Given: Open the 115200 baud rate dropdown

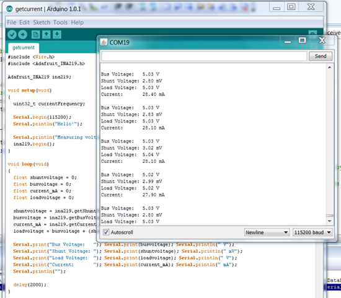Looking at the screenshot, I should (312, 232).
